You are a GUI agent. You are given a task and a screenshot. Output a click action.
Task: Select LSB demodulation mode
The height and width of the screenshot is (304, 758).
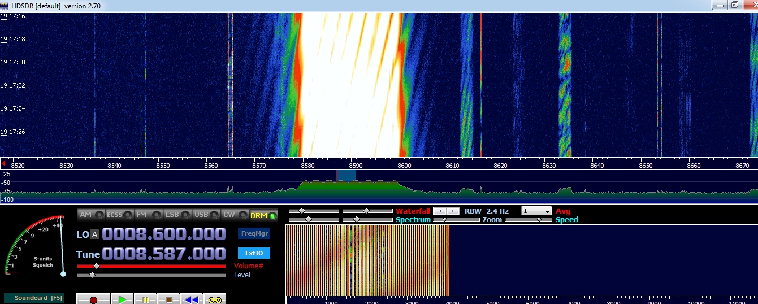click(177, 215)
